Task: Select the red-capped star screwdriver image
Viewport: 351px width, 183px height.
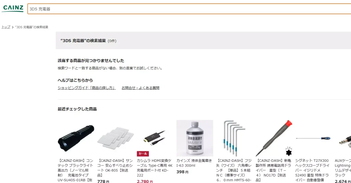Action: (274, 138)
